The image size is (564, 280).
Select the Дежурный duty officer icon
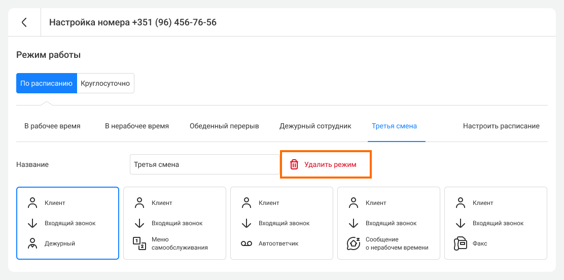32,243
